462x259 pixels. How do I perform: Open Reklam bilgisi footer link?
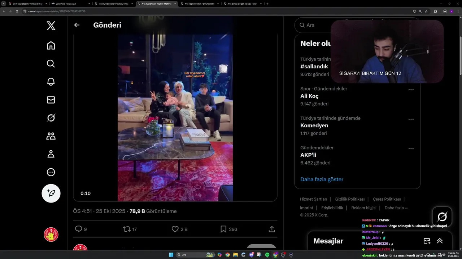tap(364, 208)
